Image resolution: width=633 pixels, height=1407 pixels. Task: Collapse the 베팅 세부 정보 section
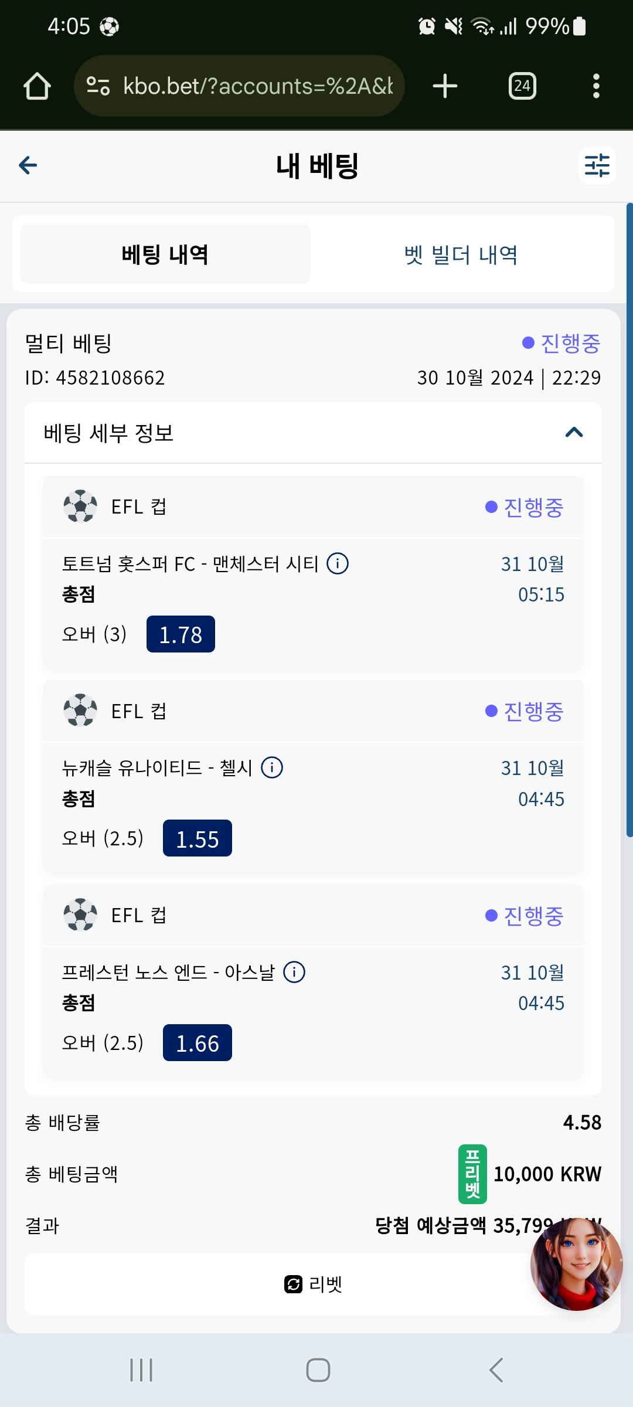(x=574, y=433)
